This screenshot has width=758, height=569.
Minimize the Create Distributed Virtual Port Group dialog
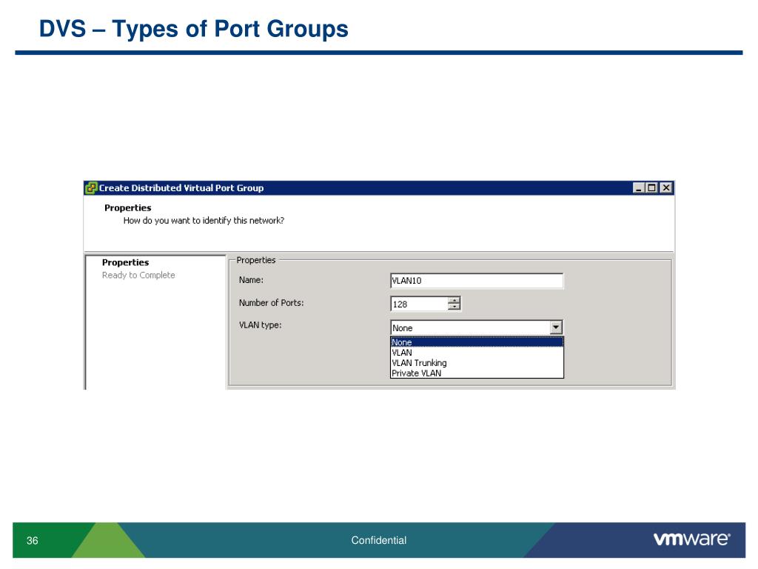click(x=639, y=187)
